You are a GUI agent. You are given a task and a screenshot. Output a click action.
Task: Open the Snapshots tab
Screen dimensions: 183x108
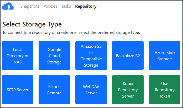pos(30,6)
